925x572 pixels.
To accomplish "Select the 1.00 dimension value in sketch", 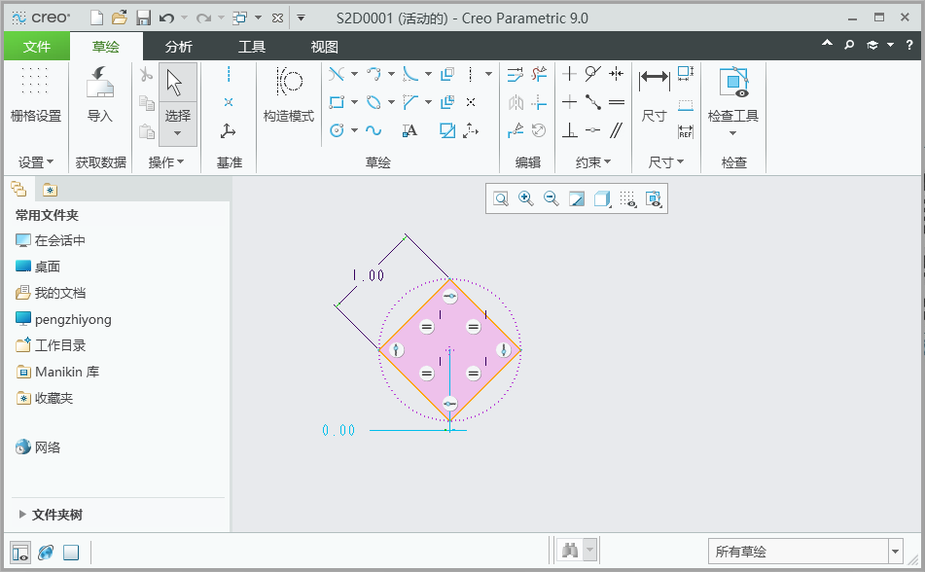I will pos(368,275).
